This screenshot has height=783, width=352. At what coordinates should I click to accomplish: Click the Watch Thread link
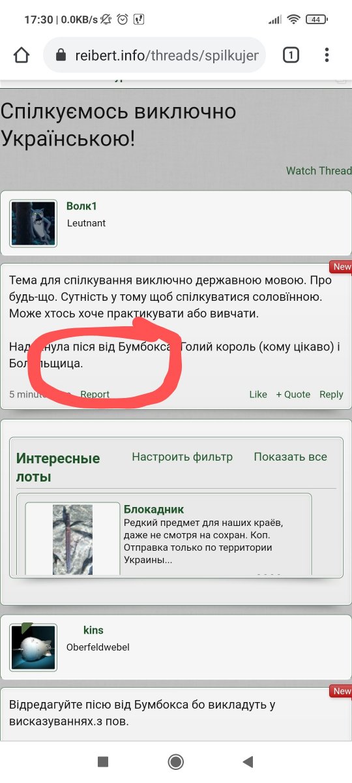point(319,171)
